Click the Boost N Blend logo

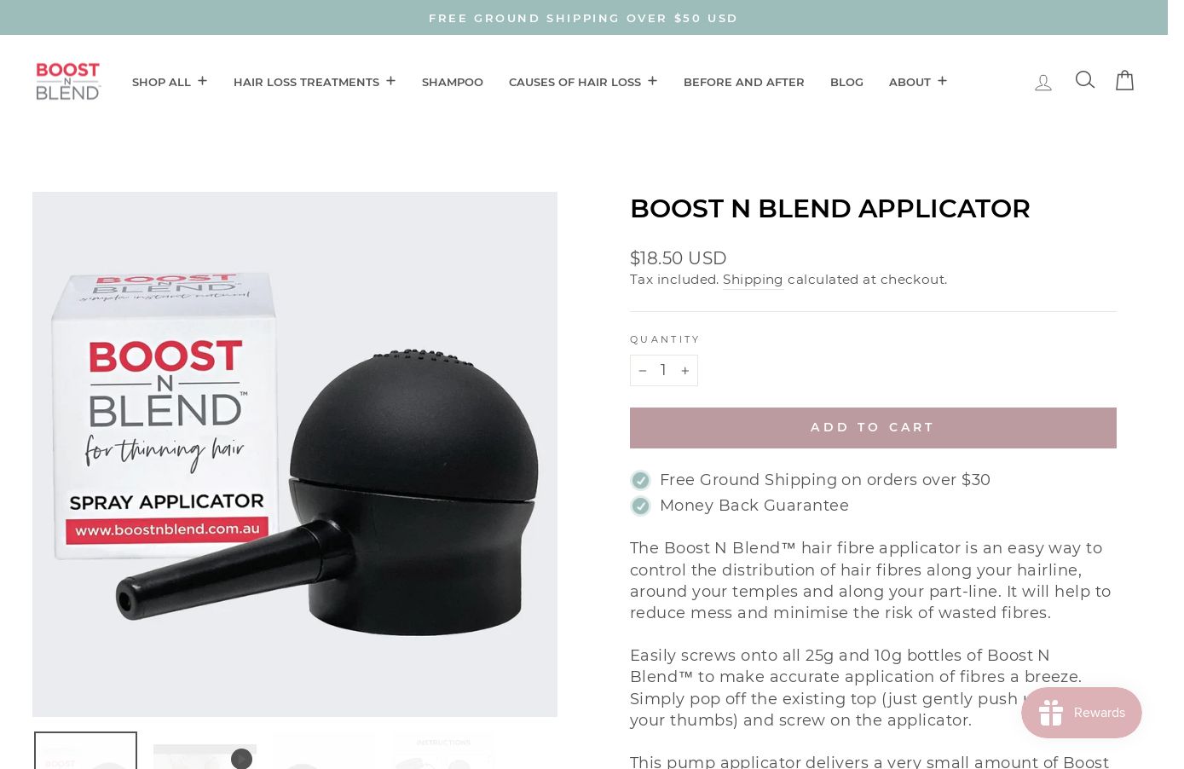pos(68,81)
